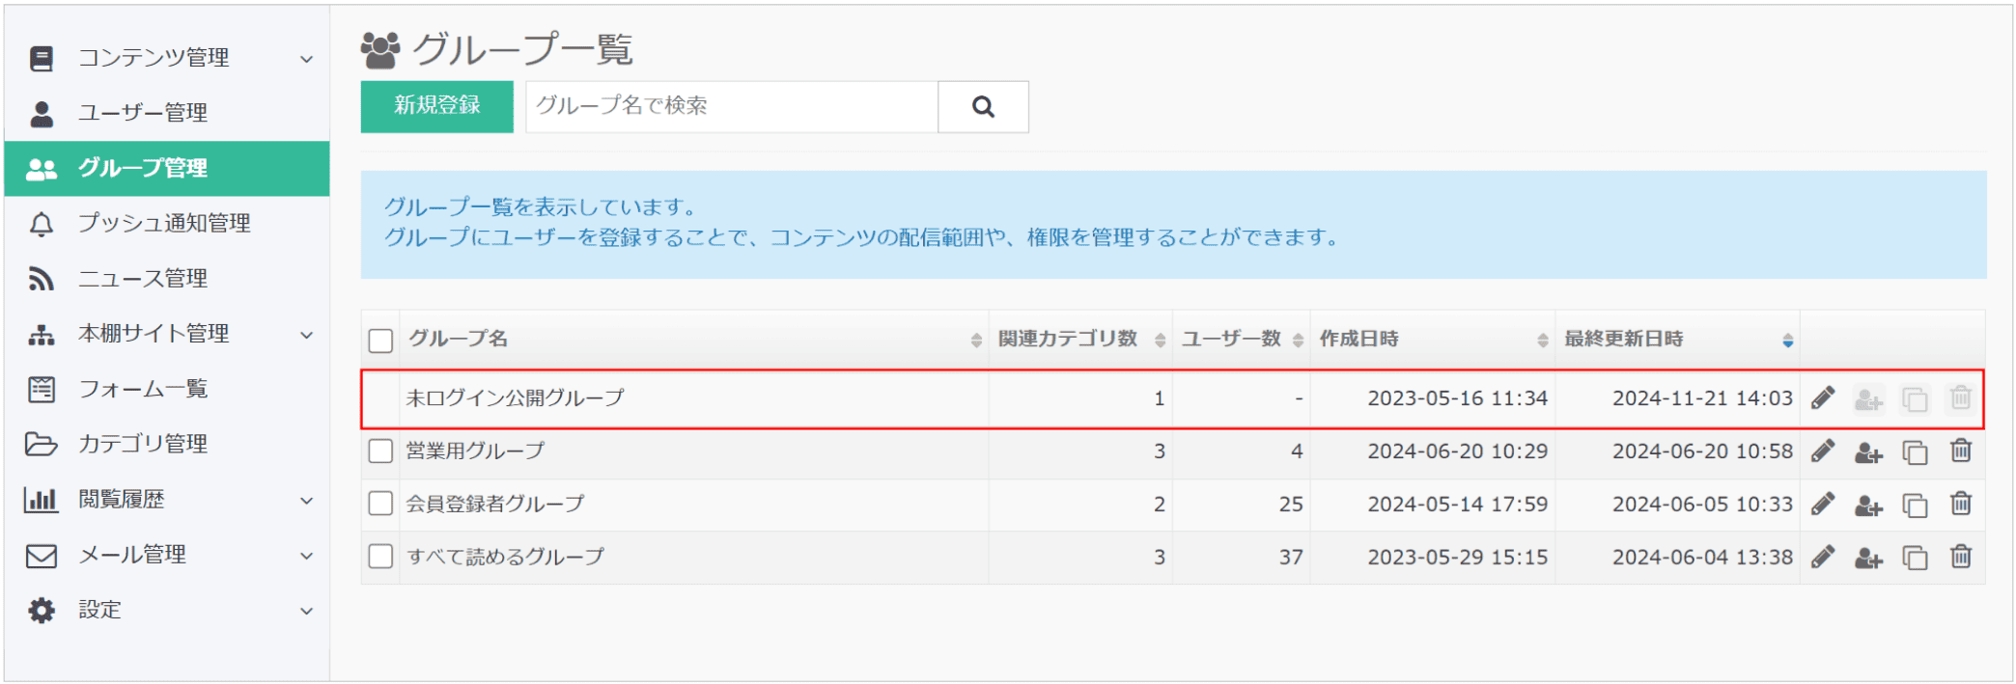Screen dimensions: 2016x684
Task: Select the すべて読めるグループ checkbox
Action: pyautogui.click(x=381, y=558)
